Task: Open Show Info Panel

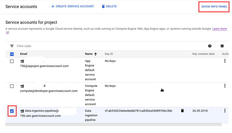Action: (214, 6)
